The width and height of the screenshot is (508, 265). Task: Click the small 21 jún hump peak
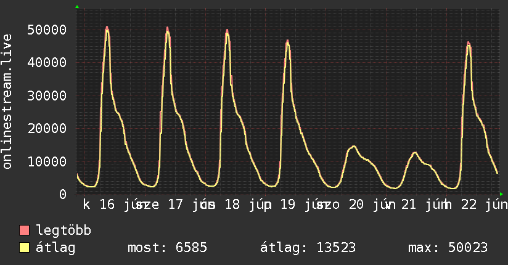415,153
